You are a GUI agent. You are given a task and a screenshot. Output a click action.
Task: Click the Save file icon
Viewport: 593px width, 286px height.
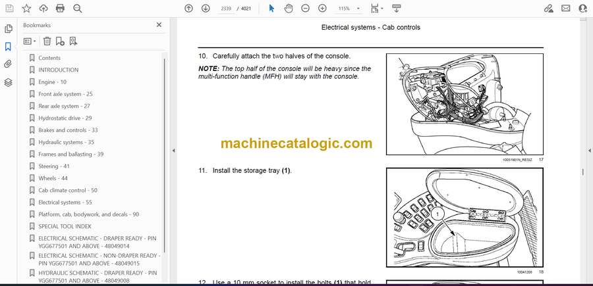pyautogui.click(x=9, y=9)
